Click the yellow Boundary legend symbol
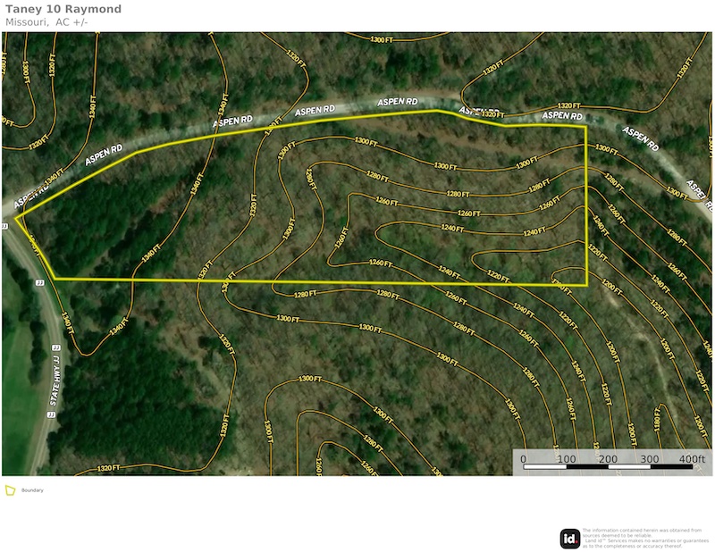The width and height of the screenshot is (715, 552). (x=10, y=490)
